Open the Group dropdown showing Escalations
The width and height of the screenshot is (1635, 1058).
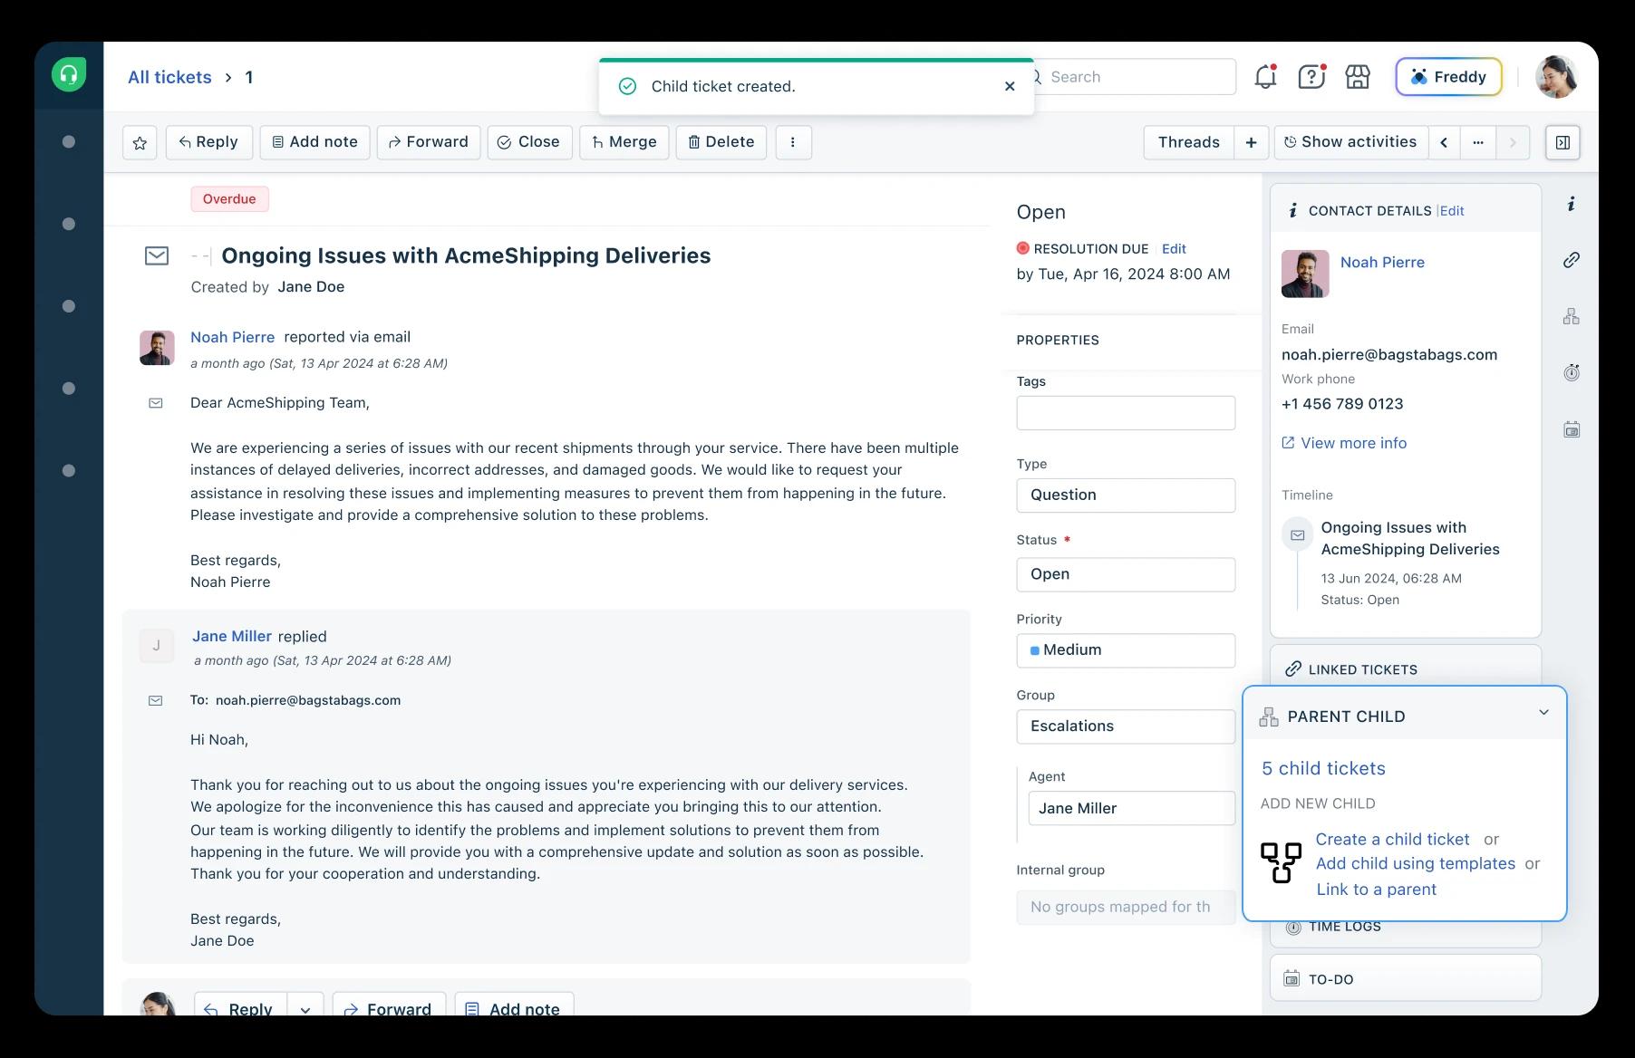coord(1126,726)
